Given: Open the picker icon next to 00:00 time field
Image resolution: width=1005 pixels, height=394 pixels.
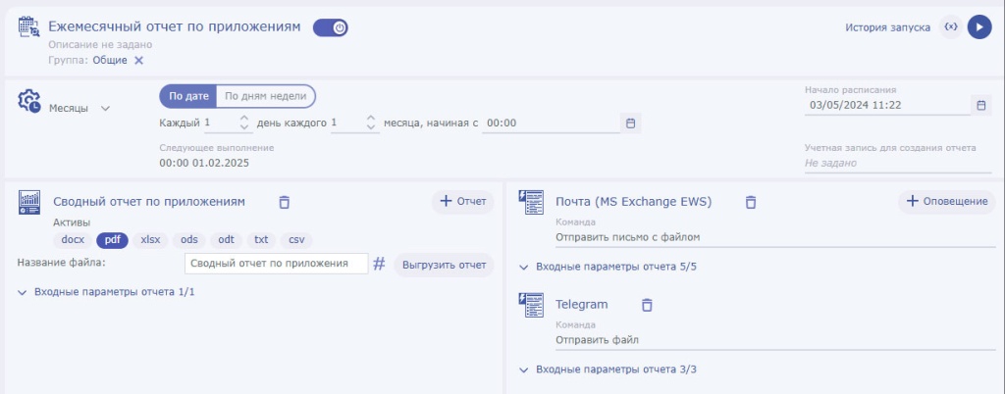Looking at the screenshot, I should [631, 123].
